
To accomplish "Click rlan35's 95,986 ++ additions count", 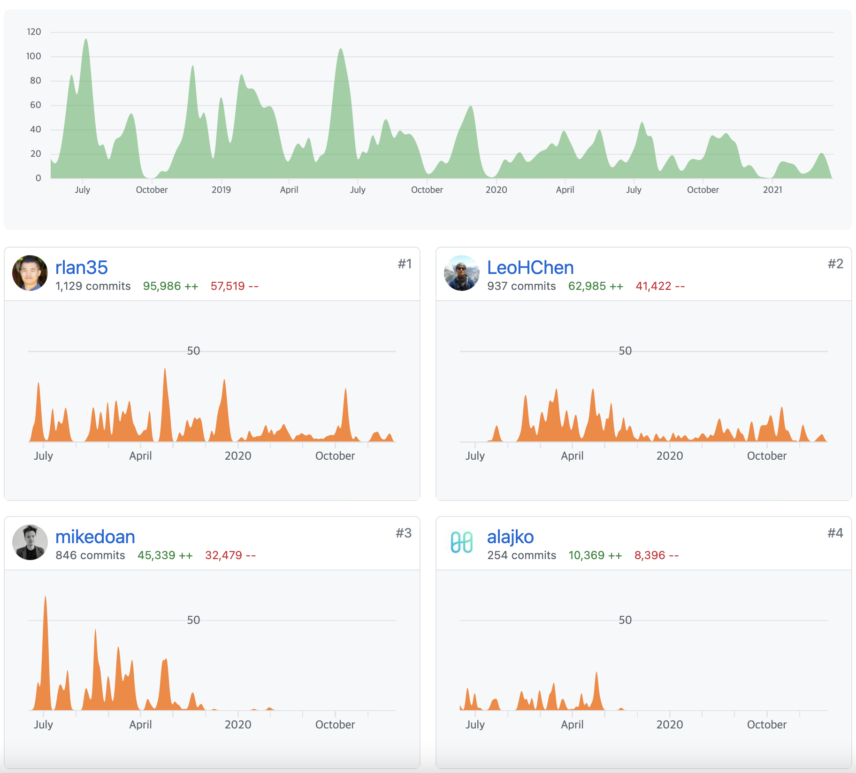I will [171, 286].
